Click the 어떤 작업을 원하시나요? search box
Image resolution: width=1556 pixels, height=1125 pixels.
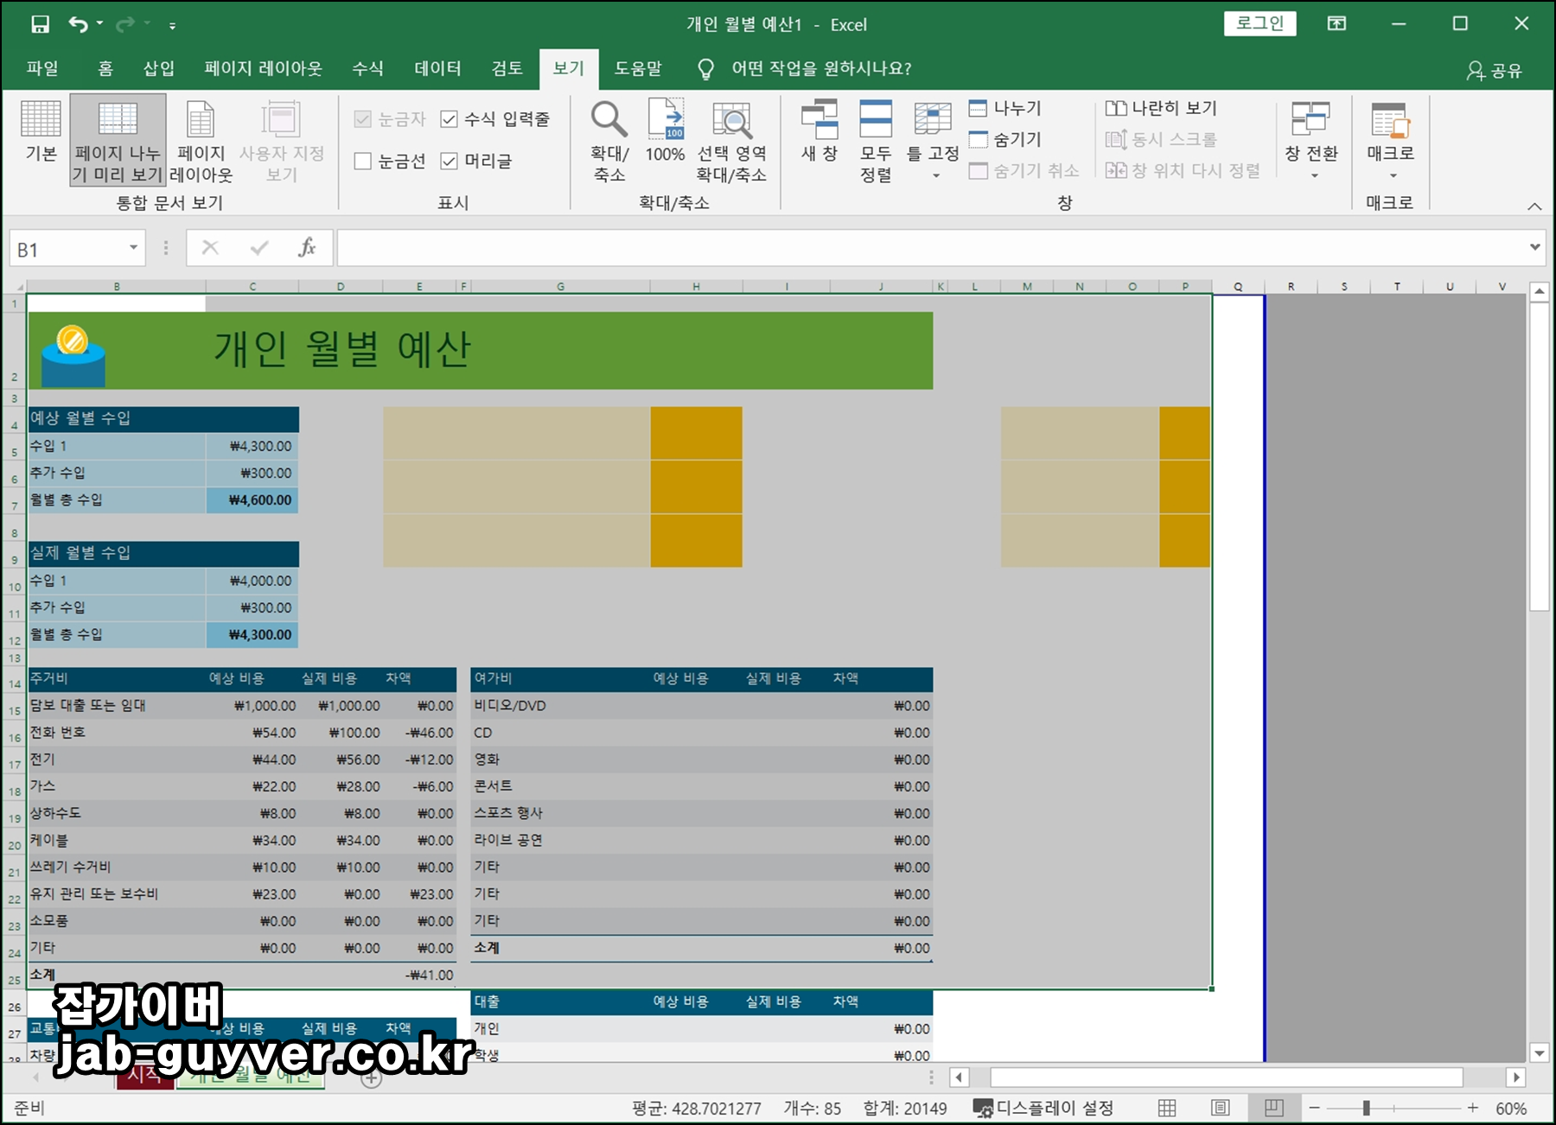pyautogui.click(x=821, y=68)
